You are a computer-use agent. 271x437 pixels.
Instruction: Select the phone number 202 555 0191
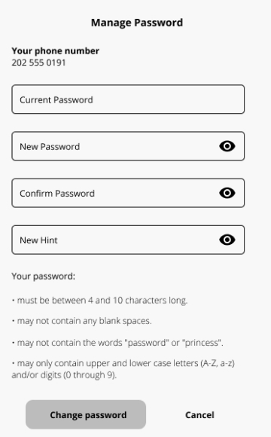pos(38,63)
